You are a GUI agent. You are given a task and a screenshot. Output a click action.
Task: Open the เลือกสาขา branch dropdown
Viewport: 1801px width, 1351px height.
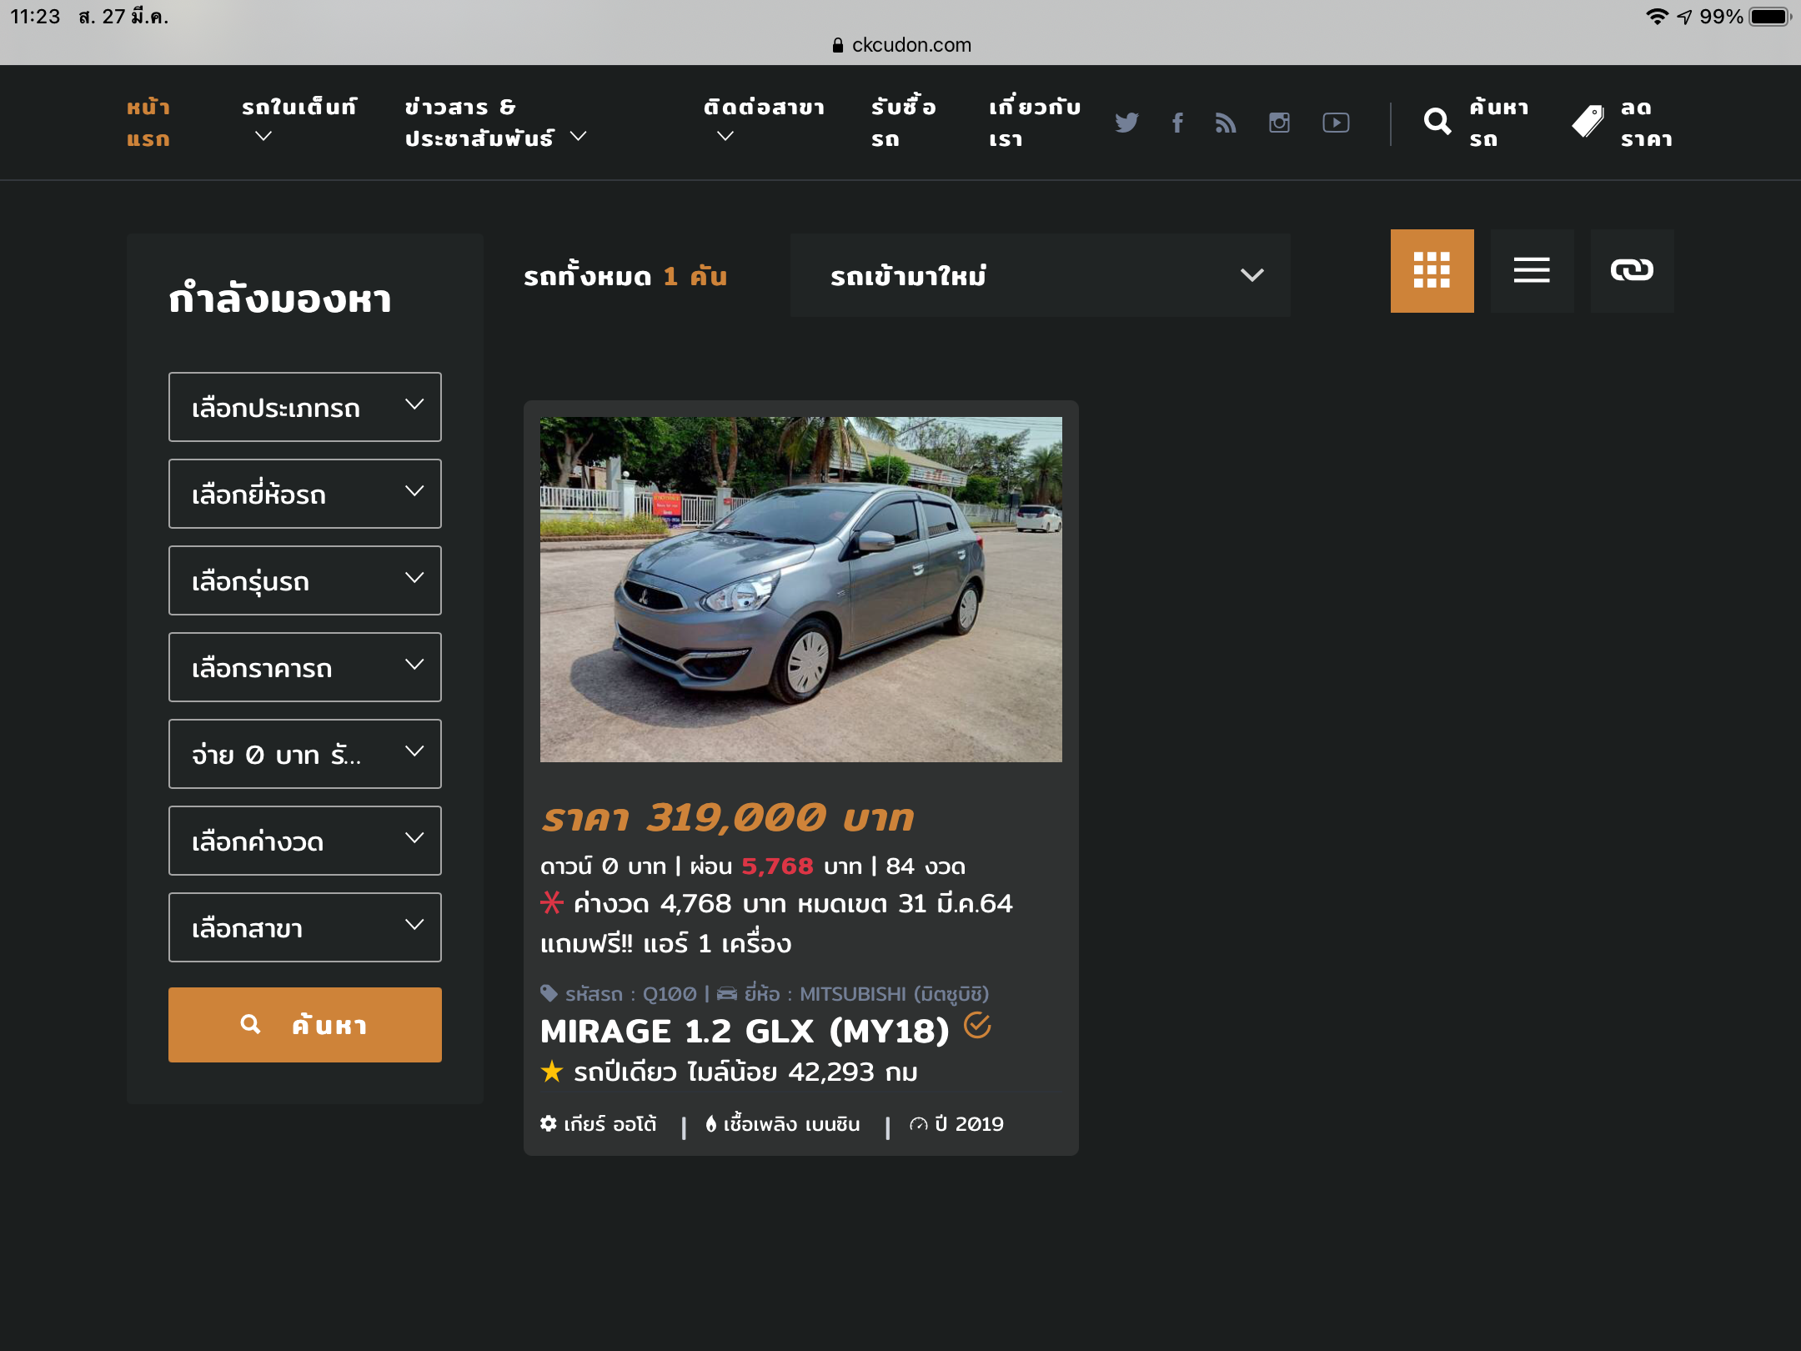point(304,927)
